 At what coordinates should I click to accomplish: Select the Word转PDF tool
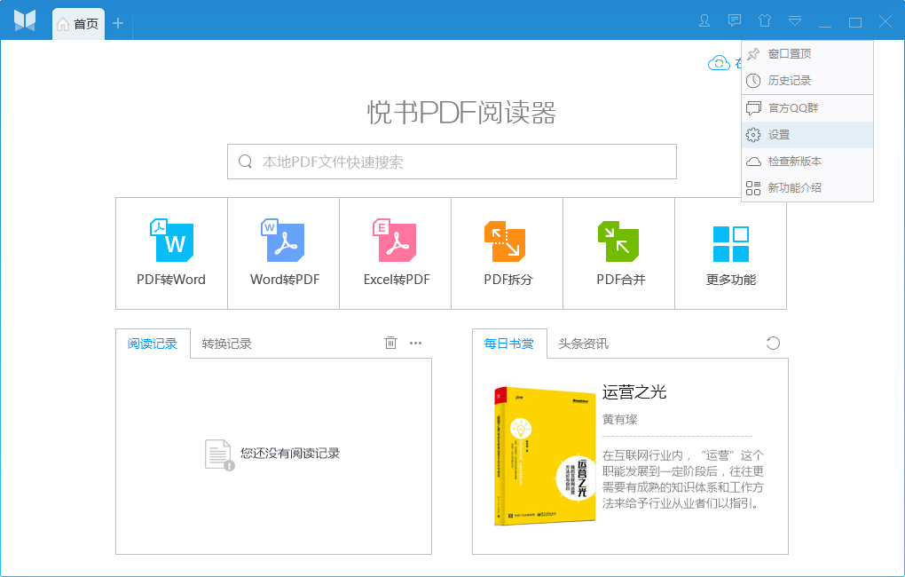(x=283, y=253)
